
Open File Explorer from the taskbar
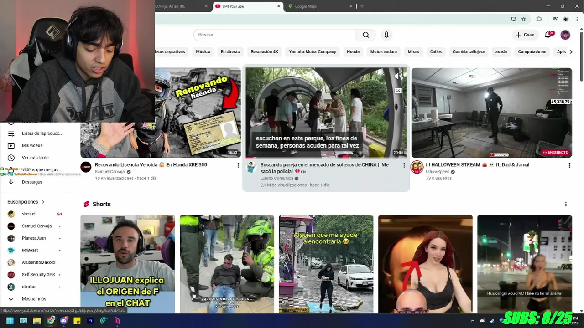37,321
